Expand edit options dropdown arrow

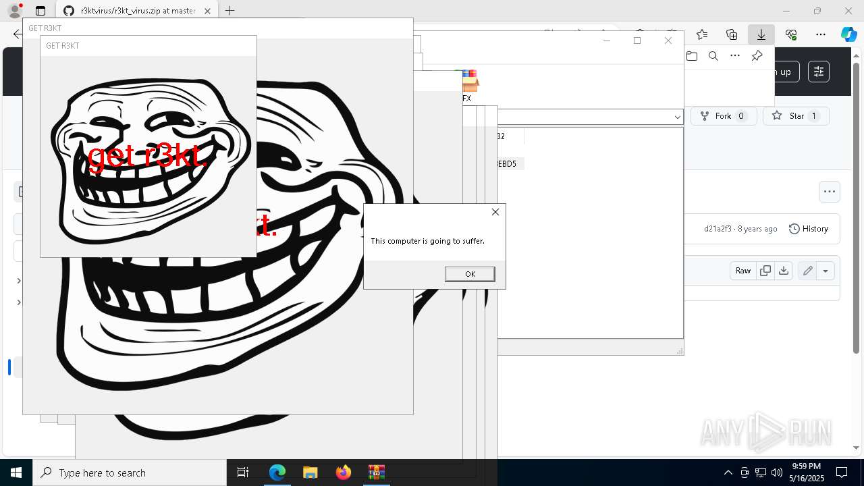pyautogui.click(x=826, y=271)
